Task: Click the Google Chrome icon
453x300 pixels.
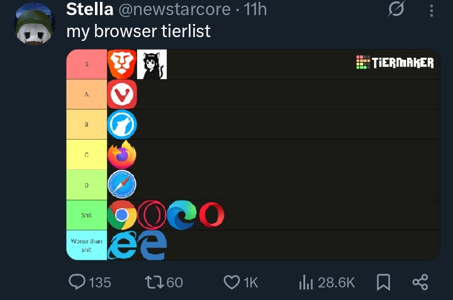Action: click(x=121, y=215)
